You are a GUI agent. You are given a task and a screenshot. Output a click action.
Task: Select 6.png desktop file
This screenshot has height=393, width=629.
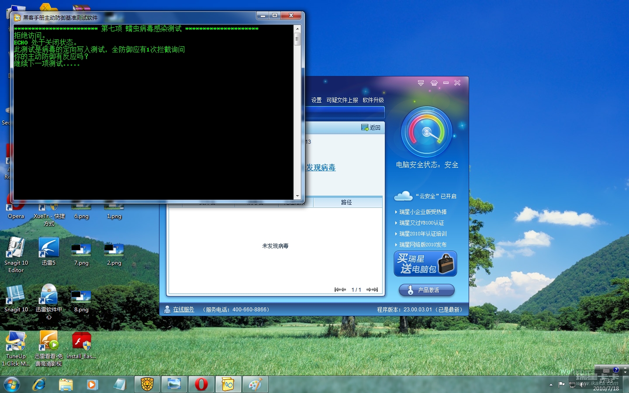click(x=81, y=210)
